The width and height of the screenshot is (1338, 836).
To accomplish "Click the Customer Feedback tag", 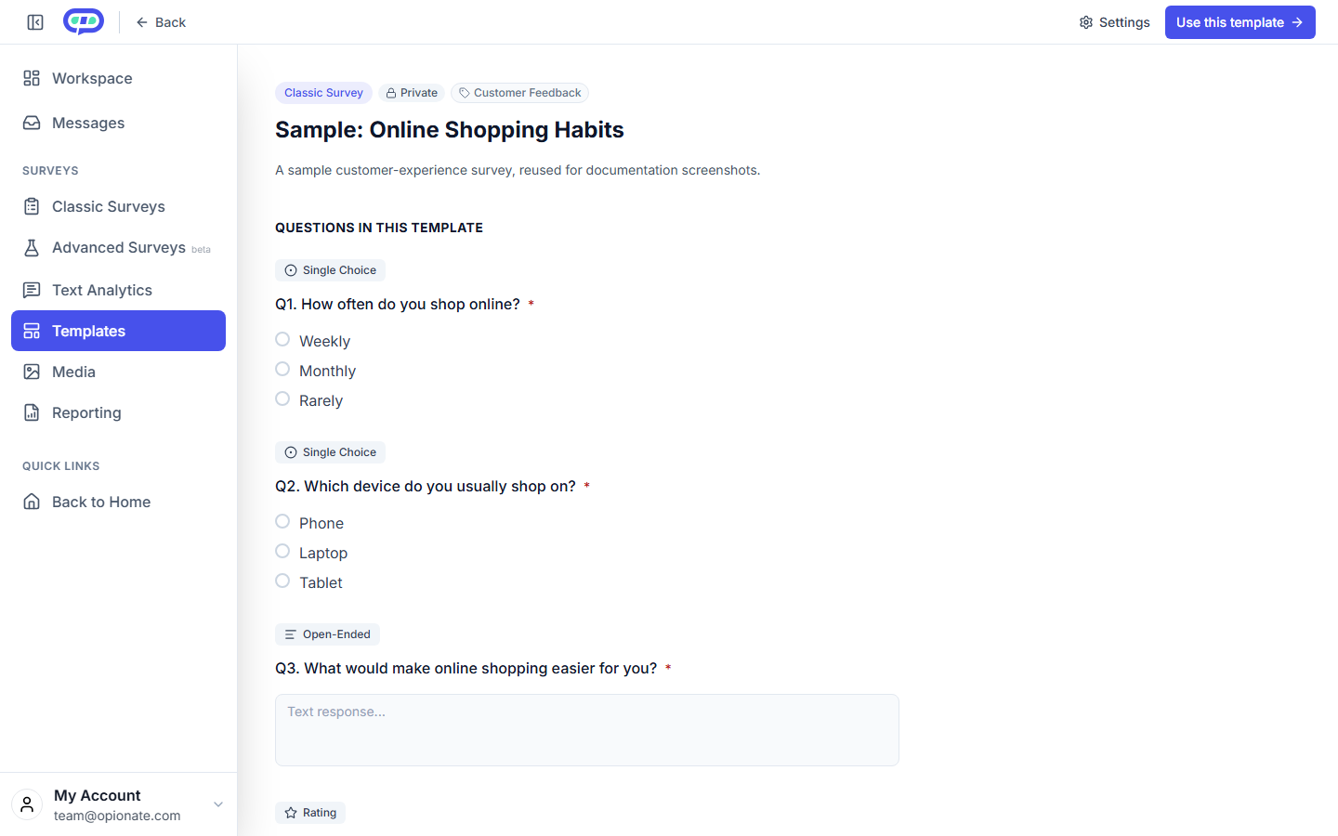I will click(520, 93).
